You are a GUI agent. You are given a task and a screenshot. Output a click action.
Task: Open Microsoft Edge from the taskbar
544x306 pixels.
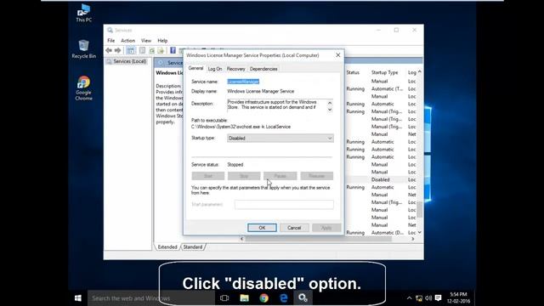tap(284, 298)
